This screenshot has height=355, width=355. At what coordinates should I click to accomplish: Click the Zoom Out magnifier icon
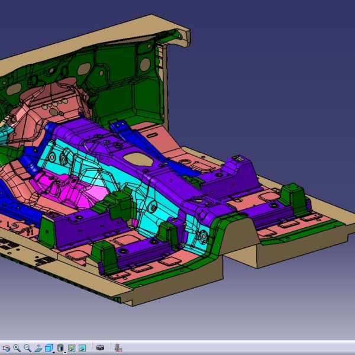click(27, 348)
